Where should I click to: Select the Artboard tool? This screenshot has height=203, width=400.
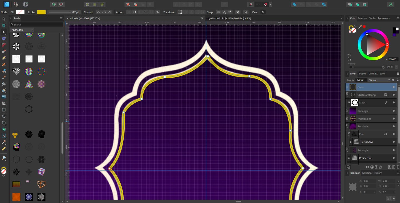[4, 26]
